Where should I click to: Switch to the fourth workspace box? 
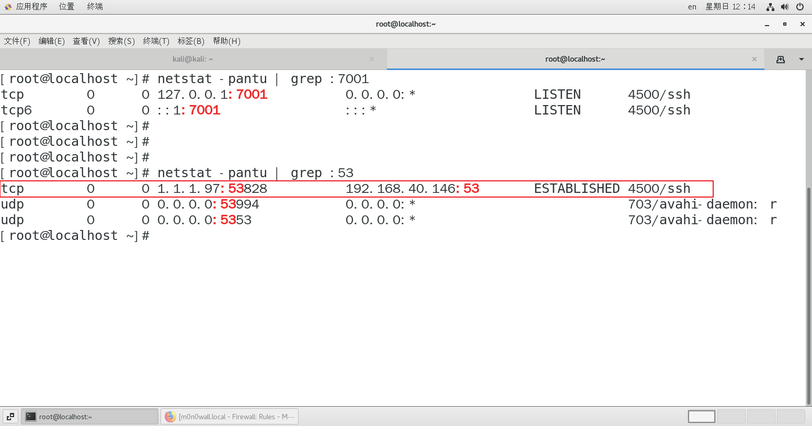791,417
